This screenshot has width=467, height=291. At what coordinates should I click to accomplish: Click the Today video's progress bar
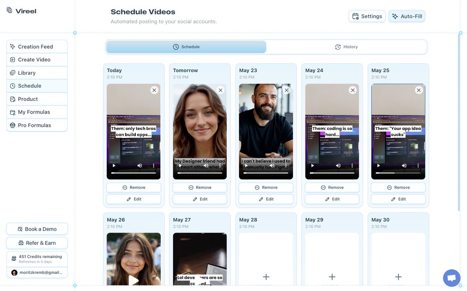[133, 172]
